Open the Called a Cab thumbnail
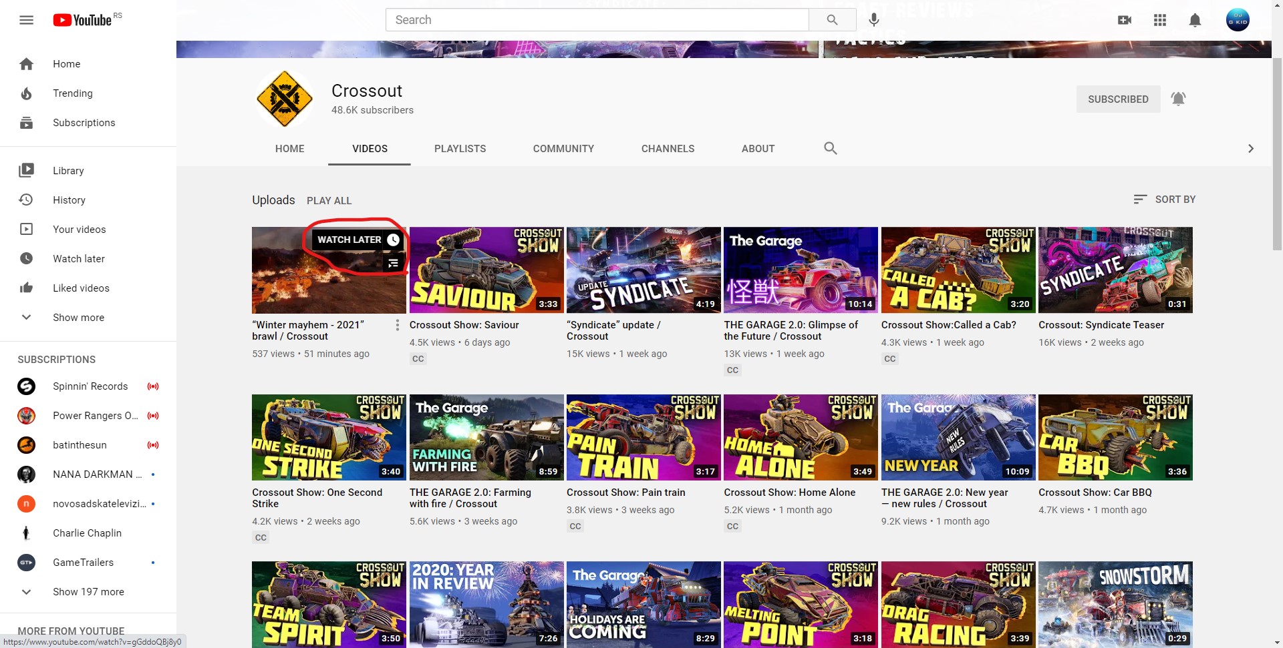1283x648 pixels. point(958,270)
